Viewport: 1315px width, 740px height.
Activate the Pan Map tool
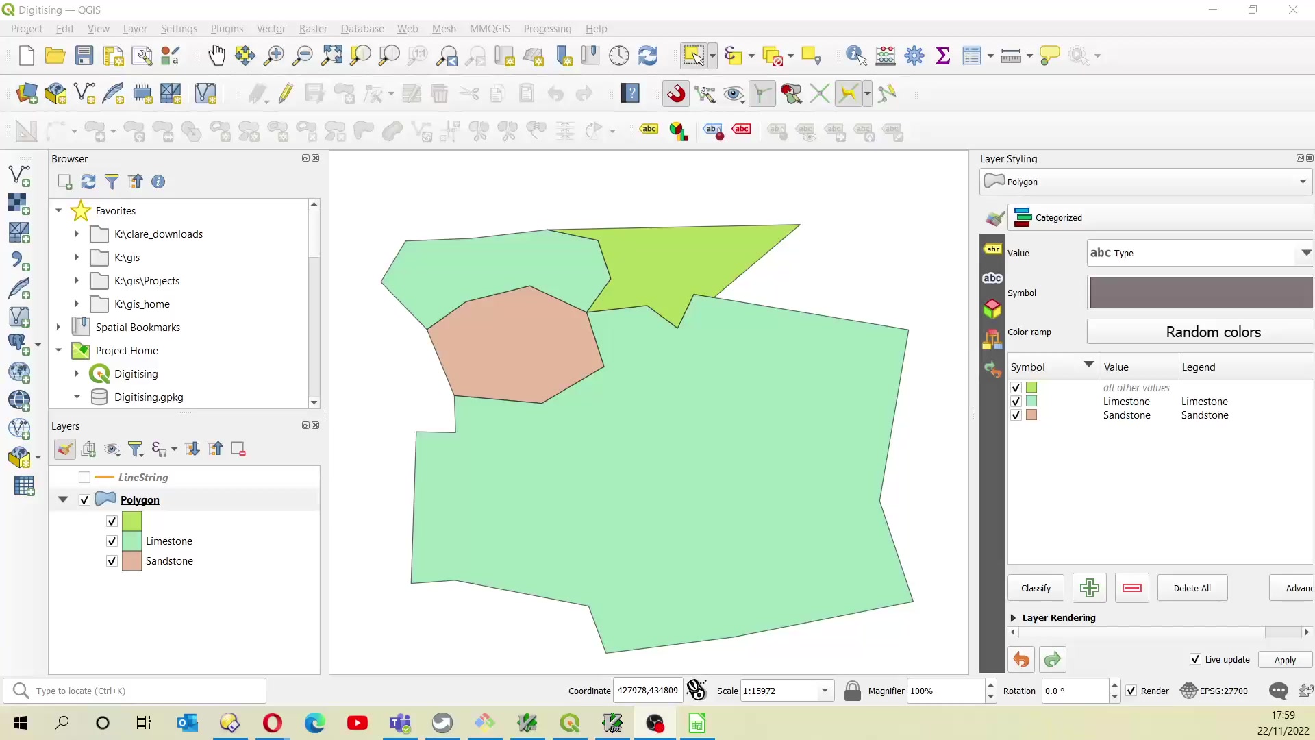[216, 56]
